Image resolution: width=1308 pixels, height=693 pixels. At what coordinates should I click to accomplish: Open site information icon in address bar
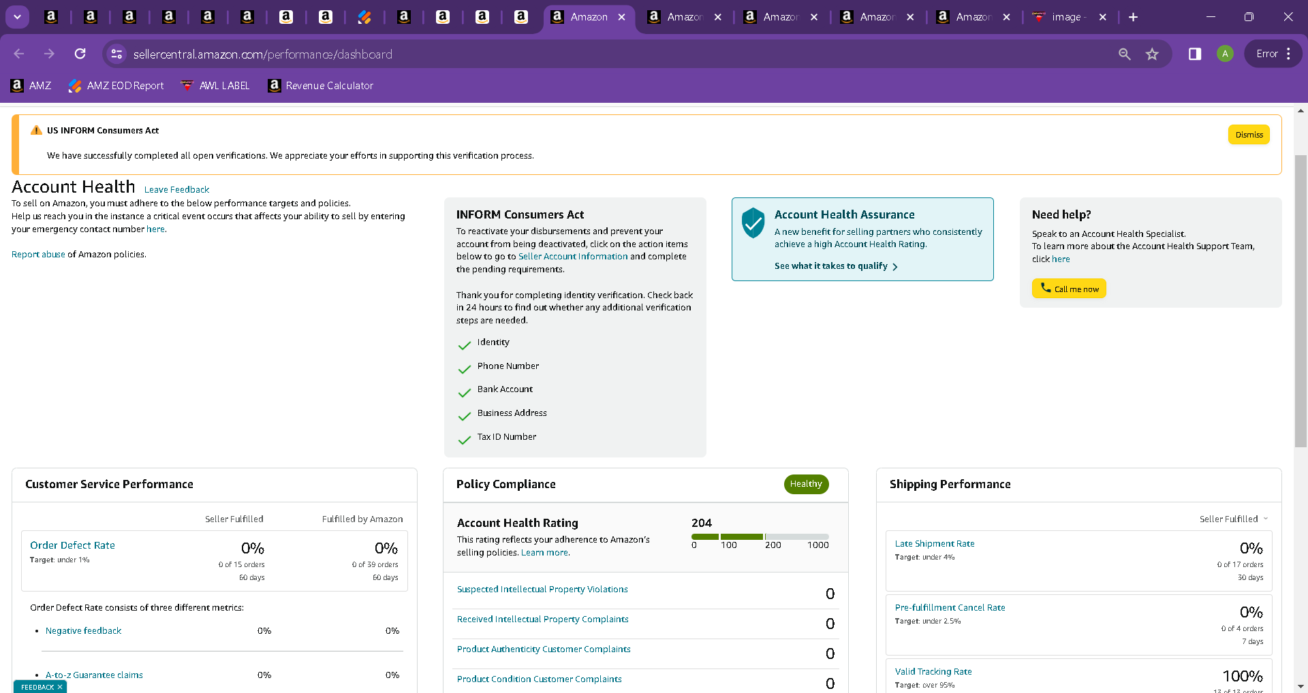[116, 54]
